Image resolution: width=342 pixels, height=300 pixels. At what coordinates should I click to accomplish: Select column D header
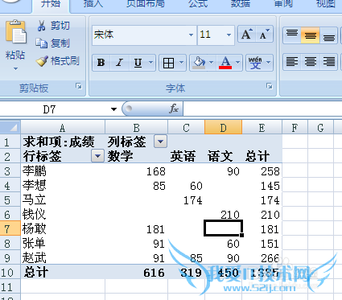coord(223,128)
